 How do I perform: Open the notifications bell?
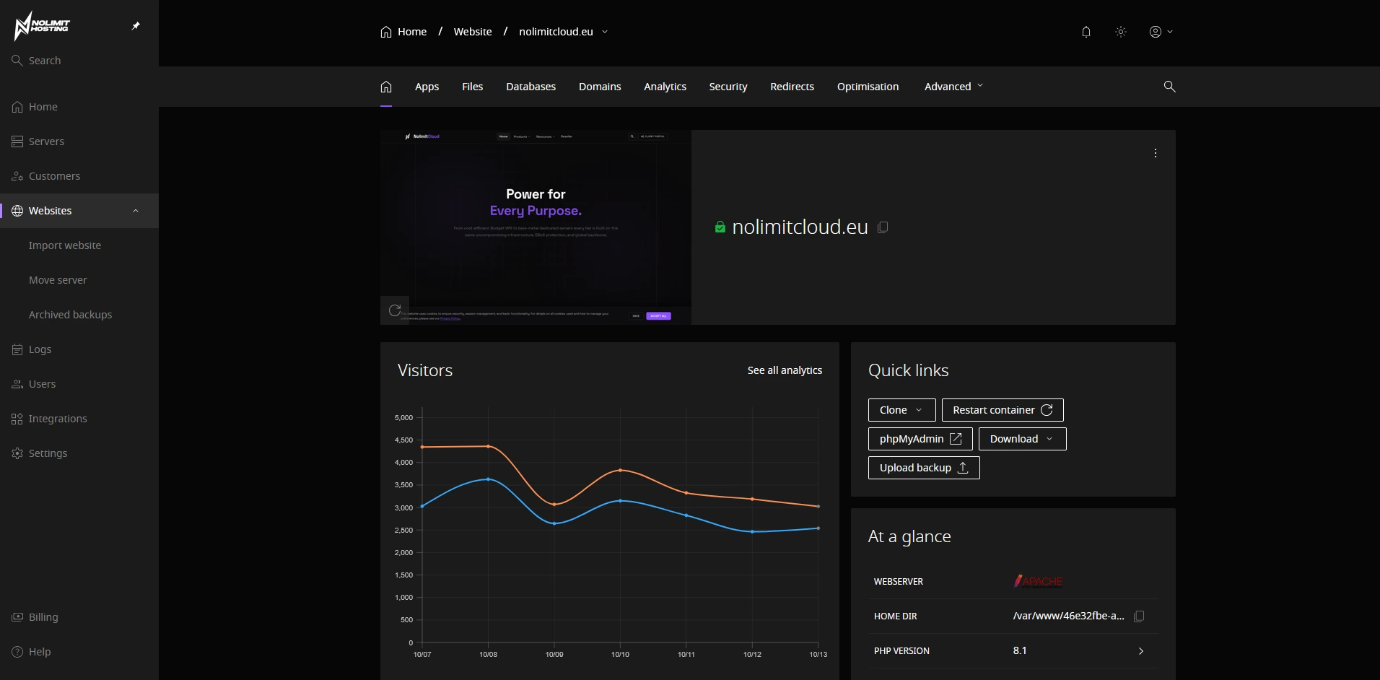point(1086,32)
